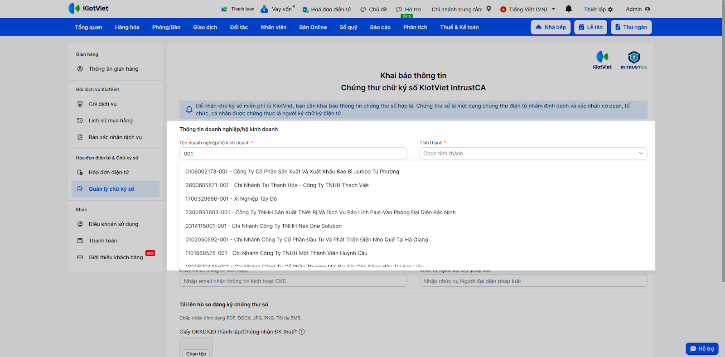Open the Bán Online menu
The image size is (725, 357).
click(x=313, y=27)
